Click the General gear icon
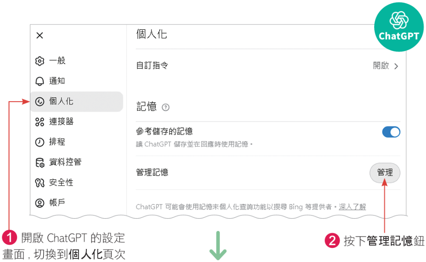The height and width of the screenshot is (262, 426). click(40, 61)
